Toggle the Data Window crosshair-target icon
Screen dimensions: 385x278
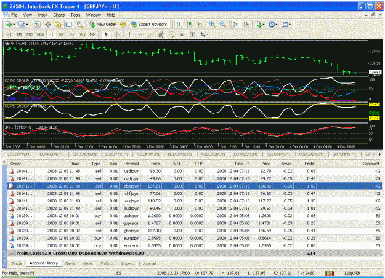pyautogui.click(x=48, y=24)
